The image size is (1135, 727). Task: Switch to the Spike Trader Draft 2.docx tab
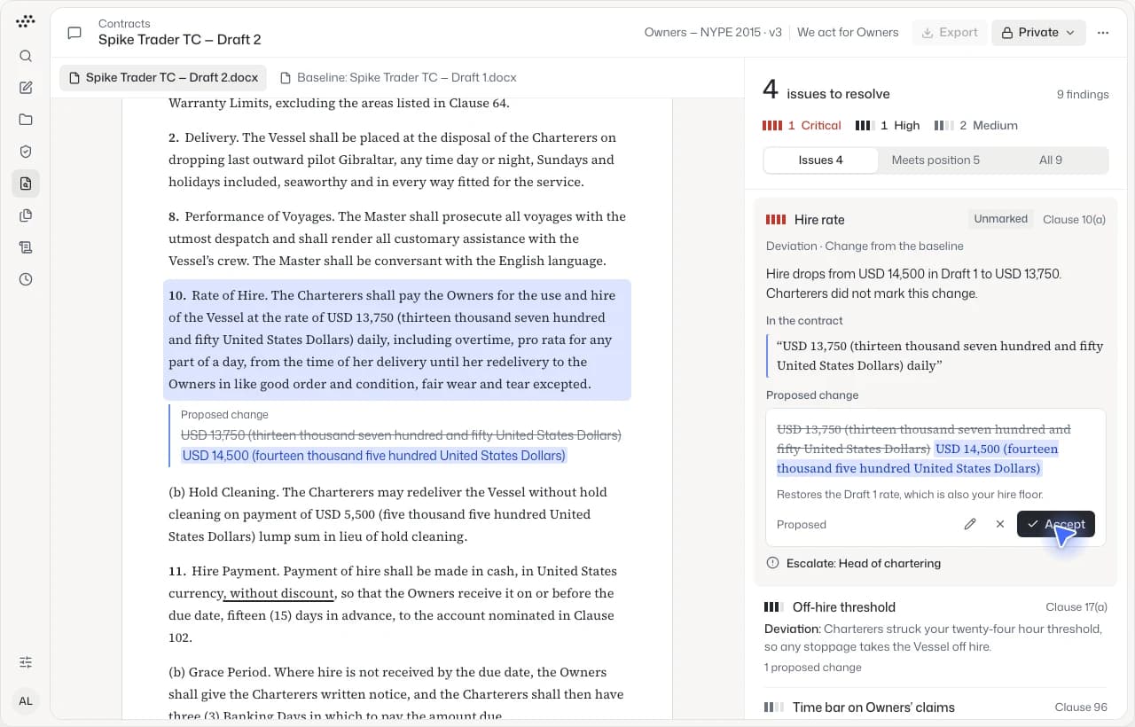tap(163, 78)
